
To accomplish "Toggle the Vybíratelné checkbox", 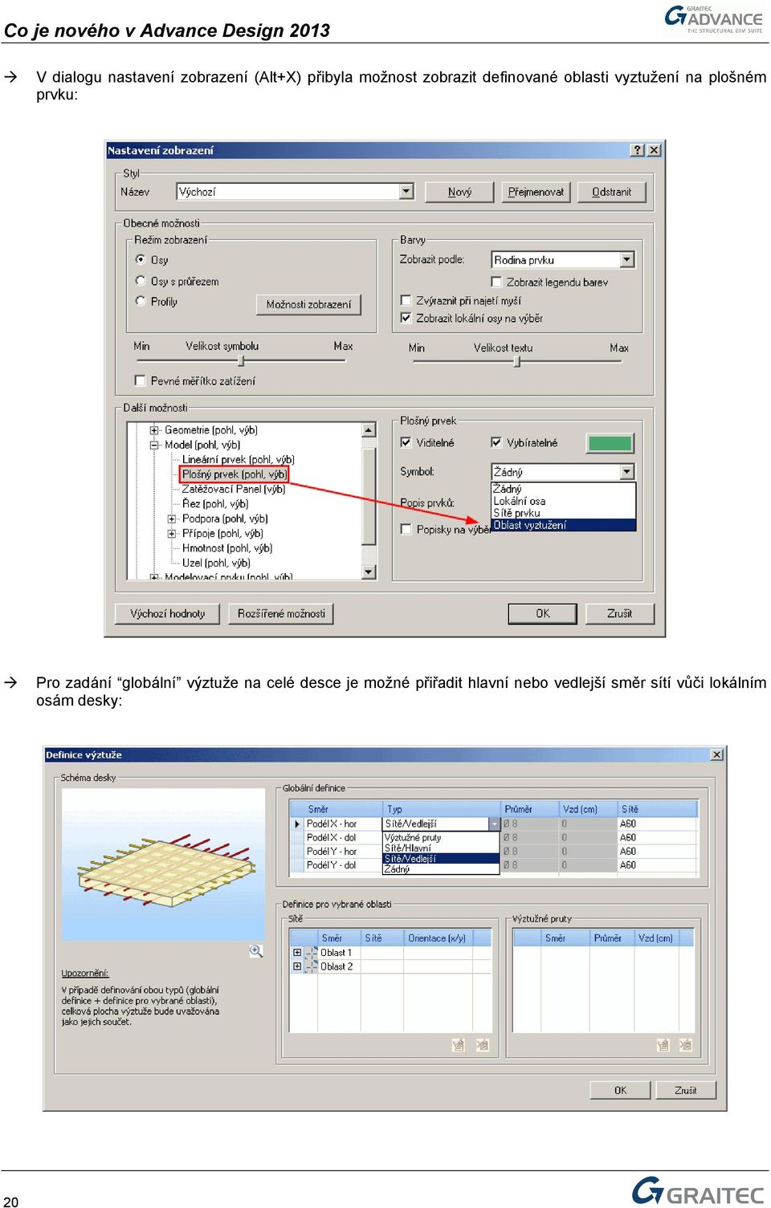I will pyautogui.click(x=496, y=442).
